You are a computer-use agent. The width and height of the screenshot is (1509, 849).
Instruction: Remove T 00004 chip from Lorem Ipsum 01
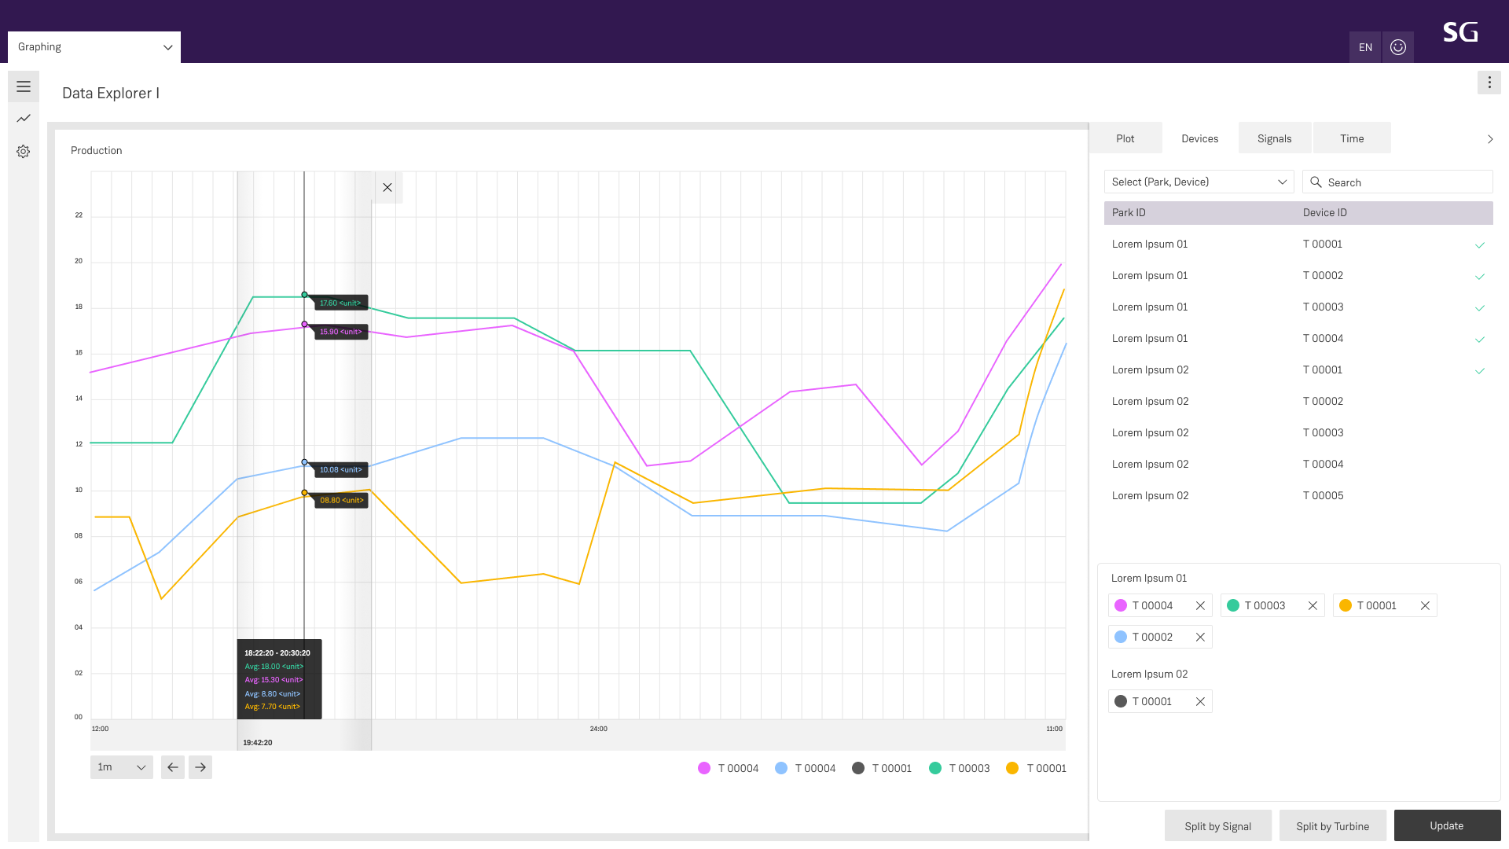[1200, 605]
